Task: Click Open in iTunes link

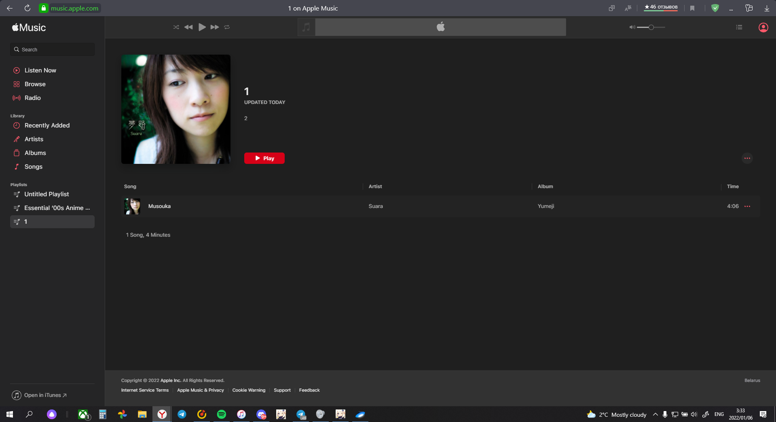Action: point(44,395)
